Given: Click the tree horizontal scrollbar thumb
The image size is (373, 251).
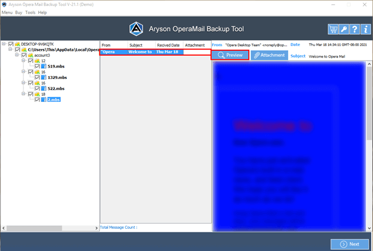Looking at the screenshot, I should coord(34,228).
